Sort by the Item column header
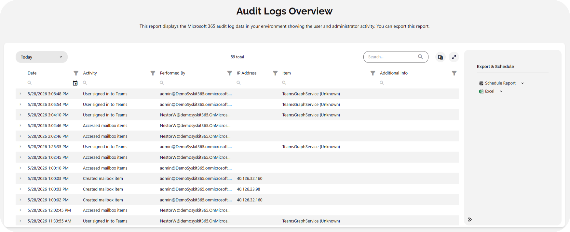The width and height of the screenshot is (570, 232). (x=287, y=73)
